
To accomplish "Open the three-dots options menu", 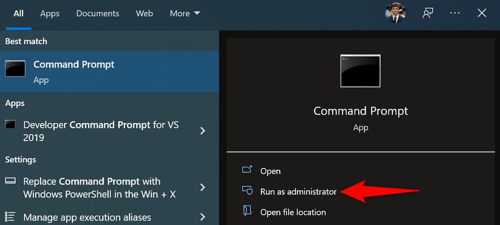I will pos(455,13).
